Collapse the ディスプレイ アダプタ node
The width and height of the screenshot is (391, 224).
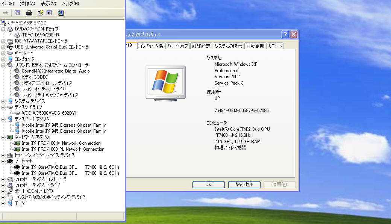click(x=3, y=119)
